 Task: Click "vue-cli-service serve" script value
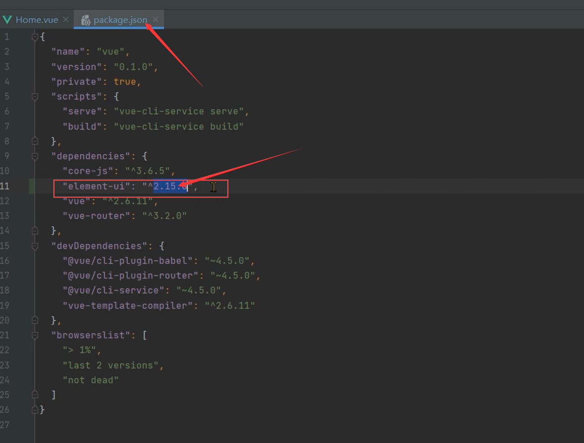[179, 111]
